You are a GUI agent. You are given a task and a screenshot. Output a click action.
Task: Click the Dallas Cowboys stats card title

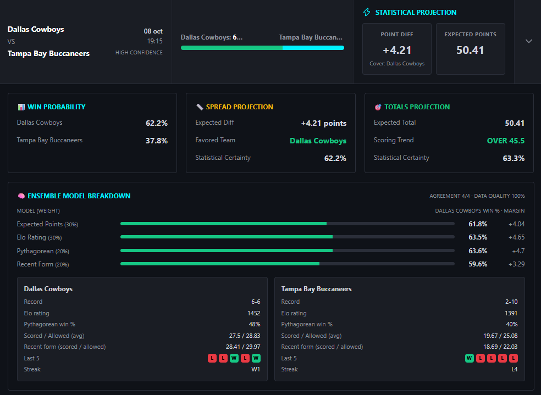coord(48,289)
